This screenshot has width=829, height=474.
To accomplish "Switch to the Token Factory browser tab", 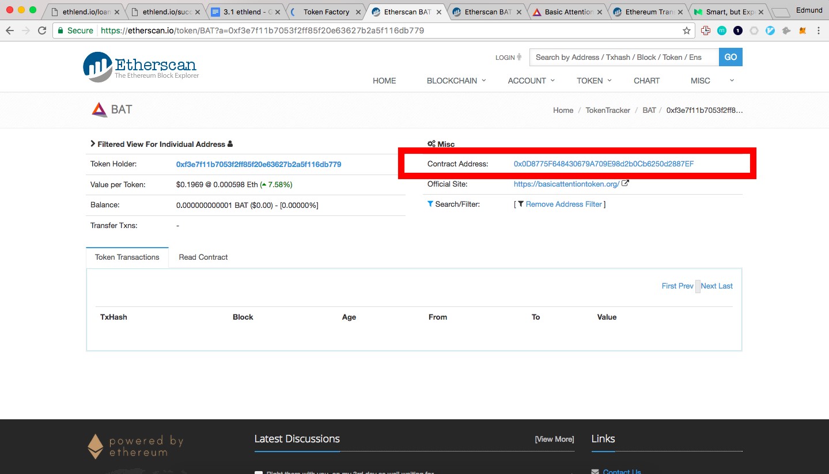I will click(x=325, y=12).
